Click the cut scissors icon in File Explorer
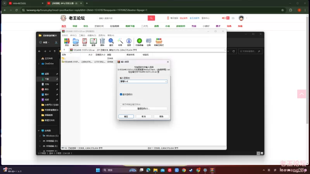 56,42
